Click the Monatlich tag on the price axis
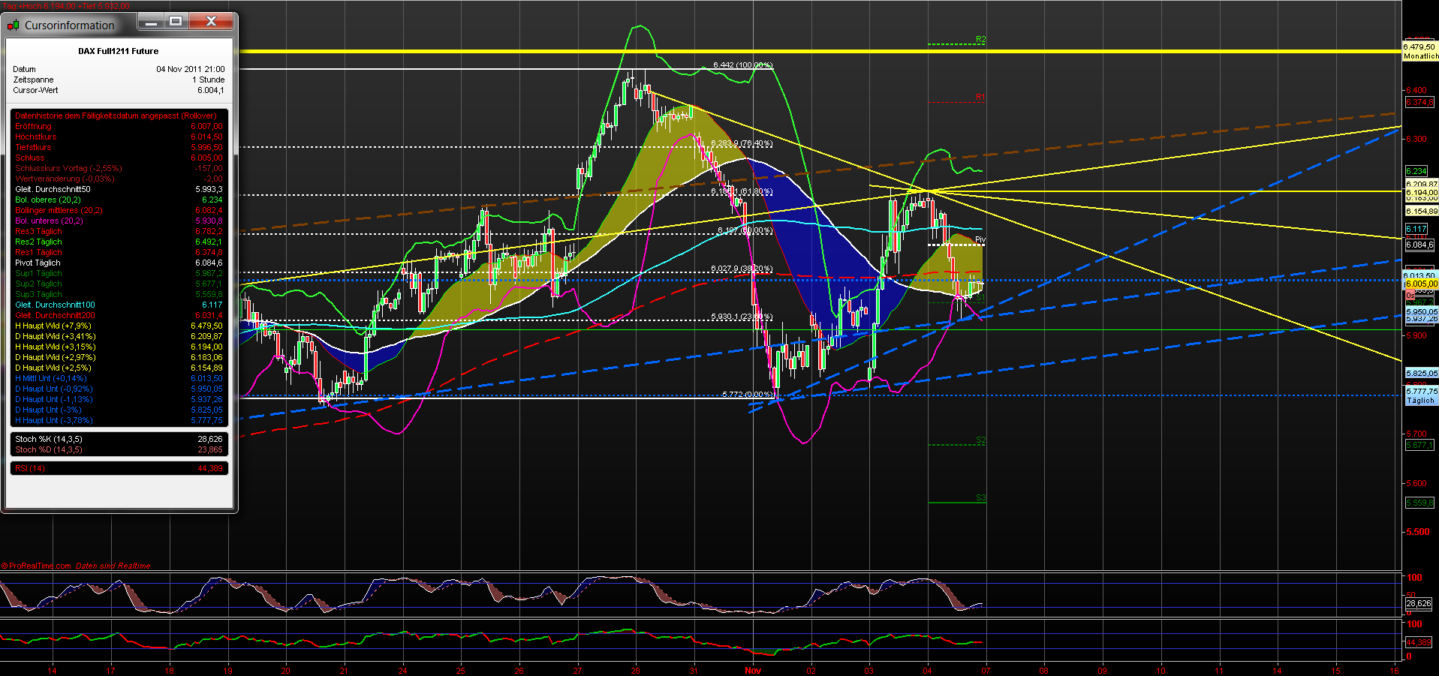 1421,56
